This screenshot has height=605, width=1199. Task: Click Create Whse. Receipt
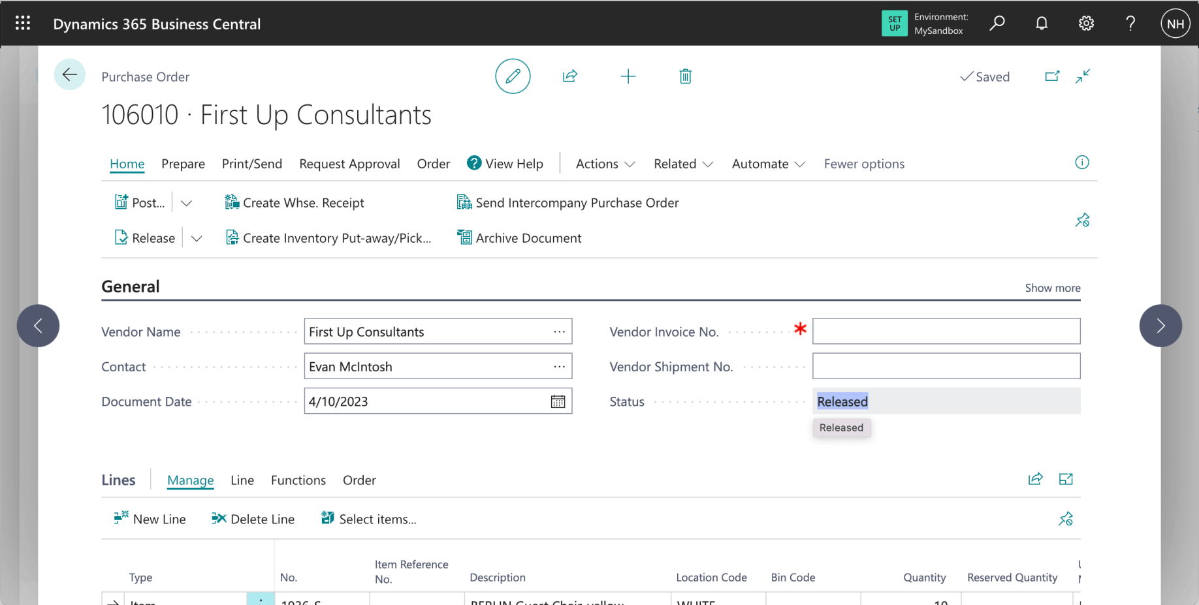pyautogui.click(x=294, y=203)
